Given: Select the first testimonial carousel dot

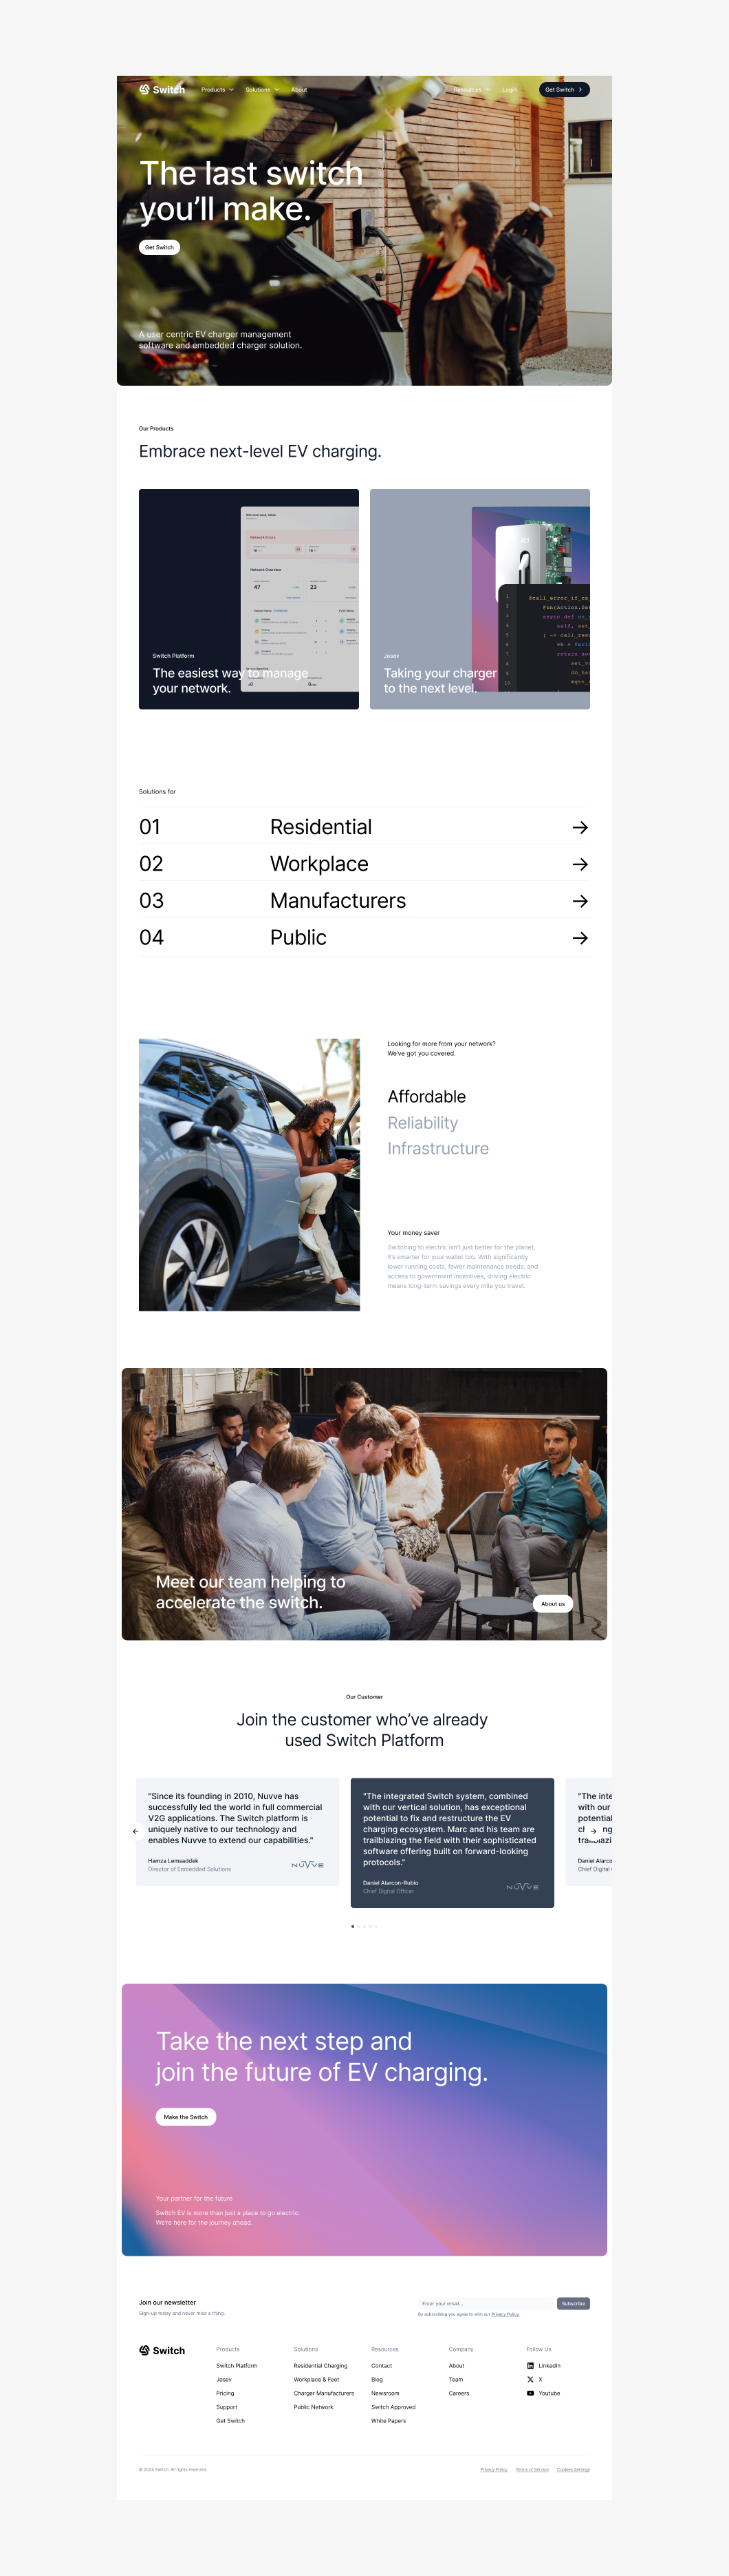Looking at the screenshot, I should pyautogui.click(x=353, y=1926).
